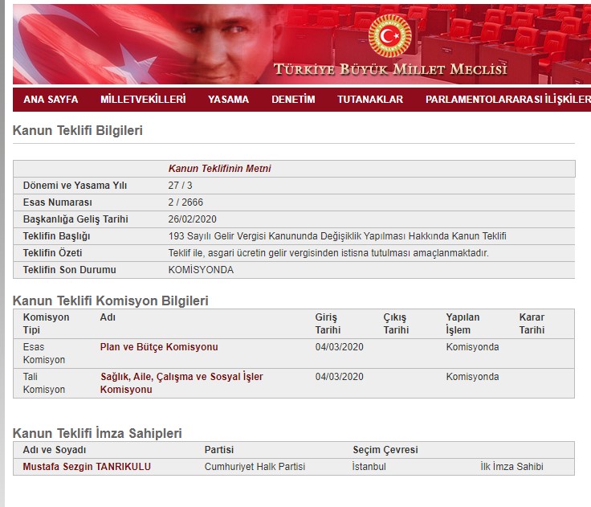Click the Türkiye Büyük Millet Meclisi banner title

coord(390,69)
